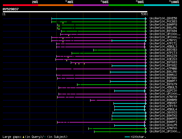Click the yellow gap marker under the A7NYY1 bar
Image resolution: width=182 pixels, height=139 pixels.
pos(63,42)
